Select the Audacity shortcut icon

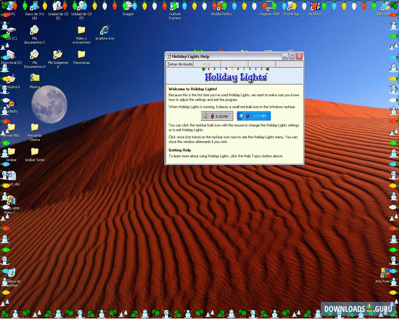(11, 103)
